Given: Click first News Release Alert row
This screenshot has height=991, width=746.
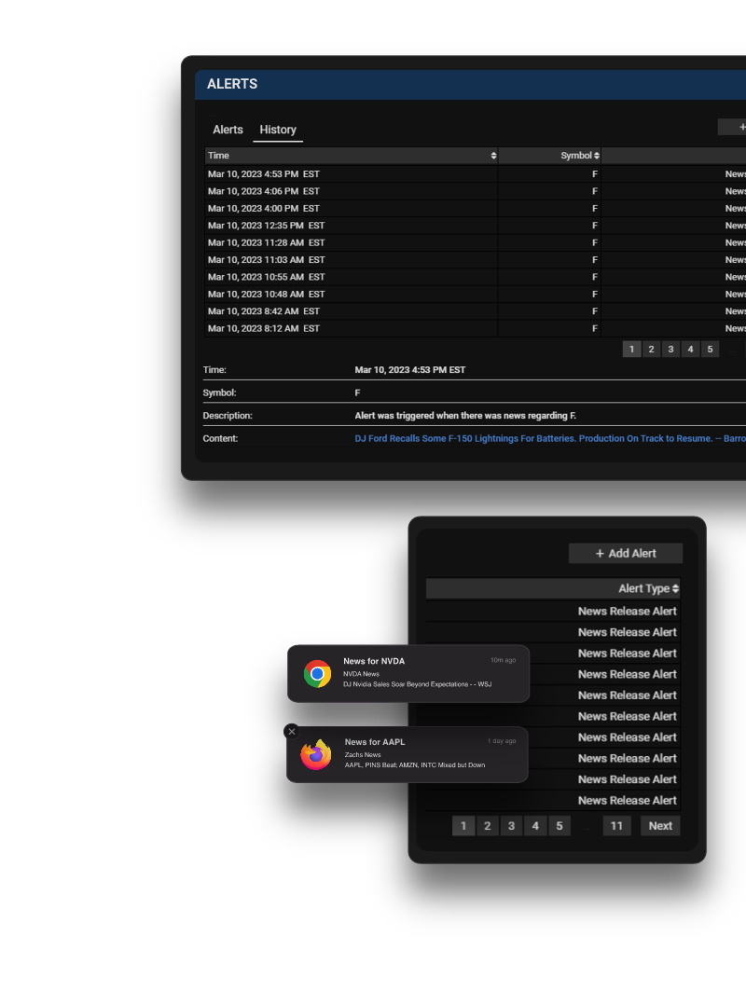Looking at the screenshot, I should pos(627,612).
